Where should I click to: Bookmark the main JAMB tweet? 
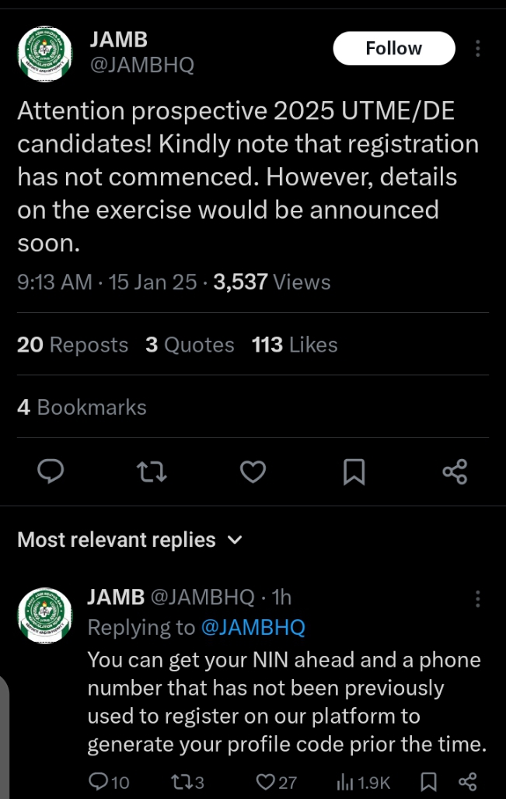click(354, 471)
